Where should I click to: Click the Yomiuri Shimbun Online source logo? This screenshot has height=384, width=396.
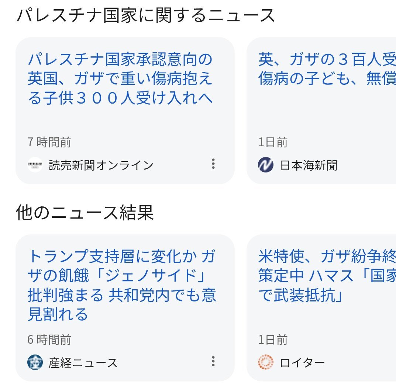tap(35, 165)
